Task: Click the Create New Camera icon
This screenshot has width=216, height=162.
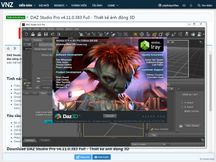Action: click(81, 34)
